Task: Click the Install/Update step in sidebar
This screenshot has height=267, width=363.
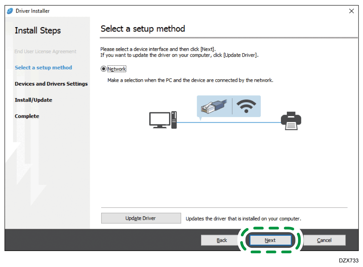Action: pos(33,100)
